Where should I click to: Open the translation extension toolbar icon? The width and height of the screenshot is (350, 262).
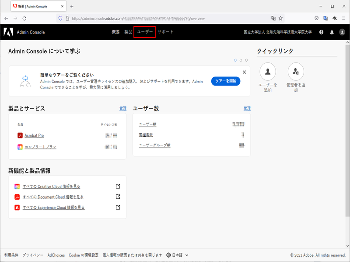click(x=325, y=18)
